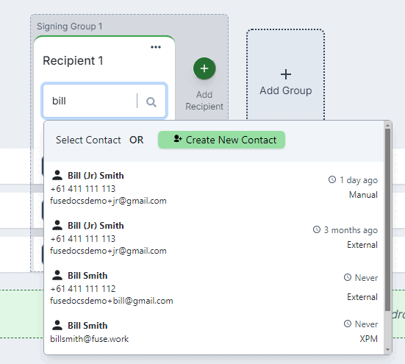Screen dimensions: 405x364
Task: Select Bill Smith billsmith@fuse.work contact
Action: pos(214,332)
